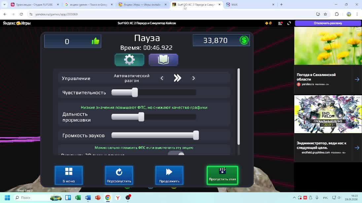
Task: Open Chrome from the taskbar
Action: coord(108,198)
